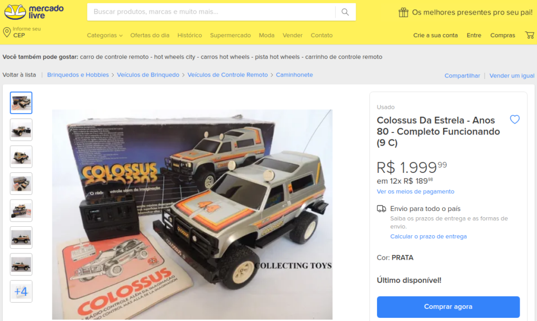Screen dimensions: 537x321
Task: Click the Mercado Livre logo
Action: point(34,12)
